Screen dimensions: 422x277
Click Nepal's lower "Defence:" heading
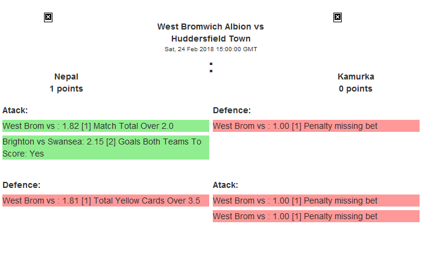pyautogui.click(x=21, y=185)
